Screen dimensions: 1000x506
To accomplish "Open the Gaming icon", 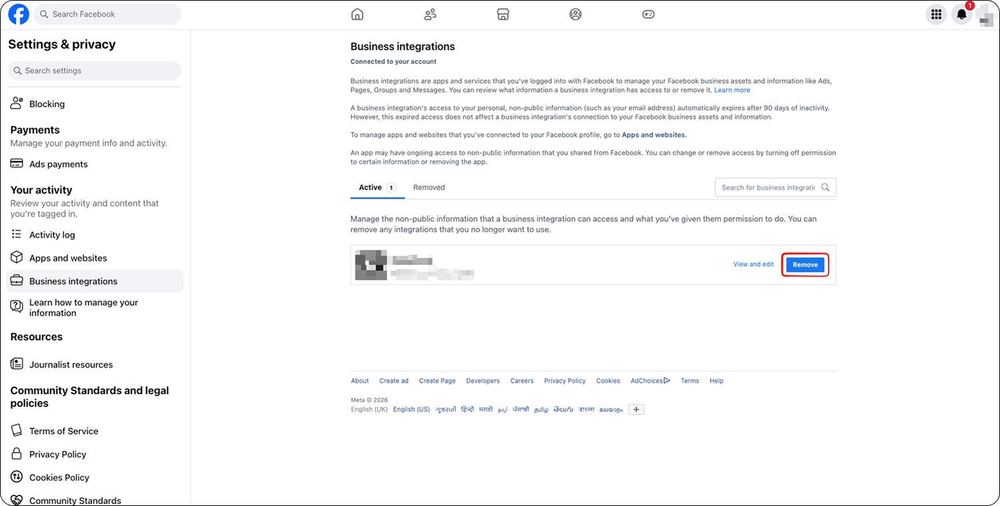I will point(648,14).
